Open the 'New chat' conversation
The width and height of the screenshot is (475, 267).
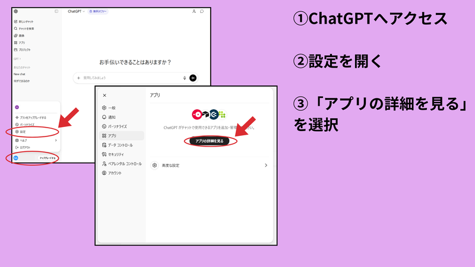pyautogui.click(x=20, y=74)
